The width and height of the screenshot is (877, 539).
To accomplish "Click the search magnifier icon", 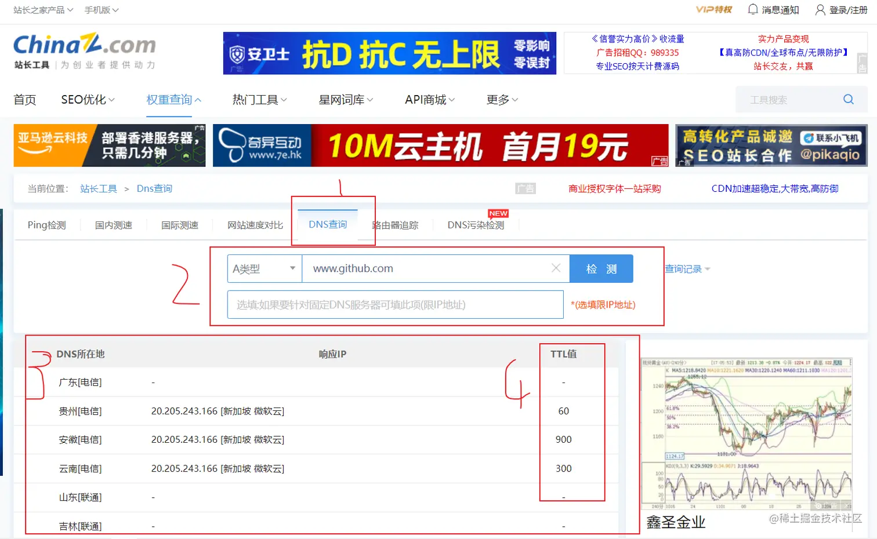I will point(848,99).
